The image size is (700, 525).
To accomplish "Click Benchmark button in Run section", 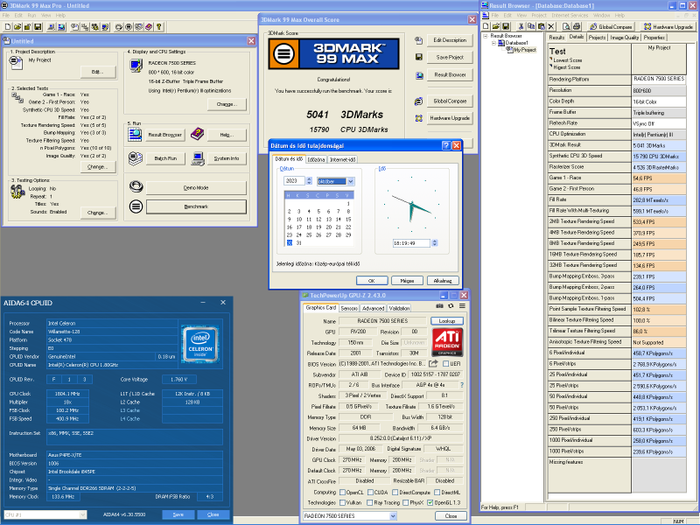I will (196, 206).
